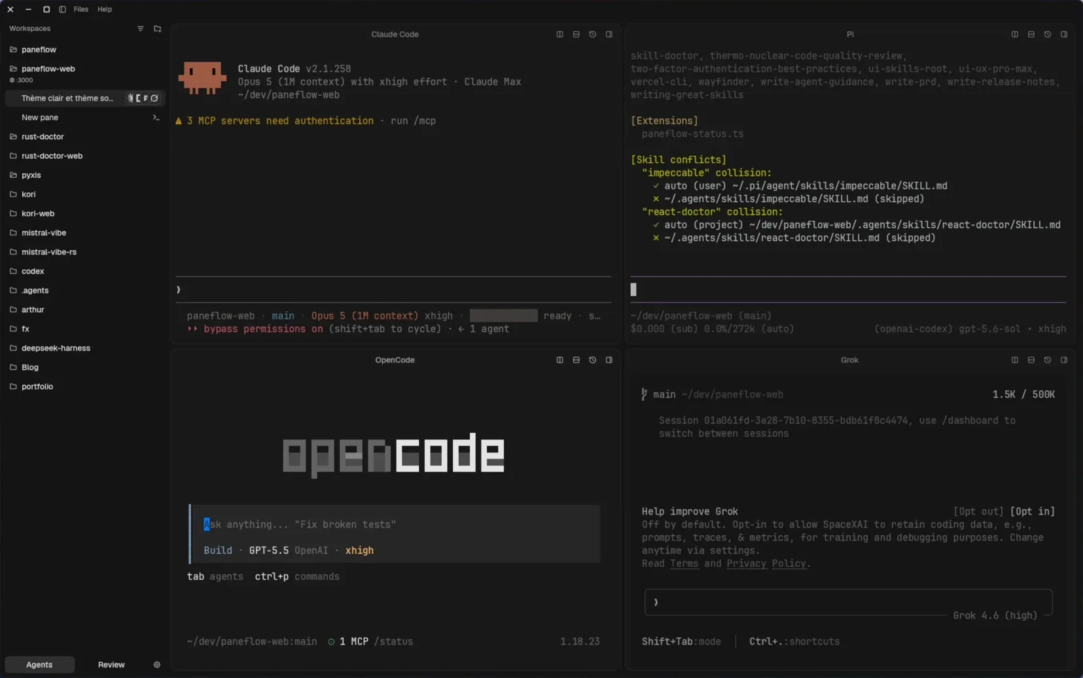
Task: Expand the paneflow workspace
Action: coord(84,50)
